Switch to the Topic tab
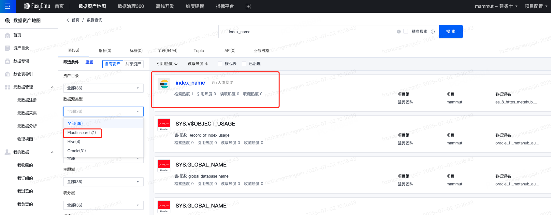 [x=199, y=51]
